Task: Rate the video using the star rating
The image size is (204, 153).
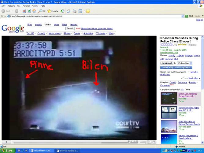Action: (x=166, y=45)
